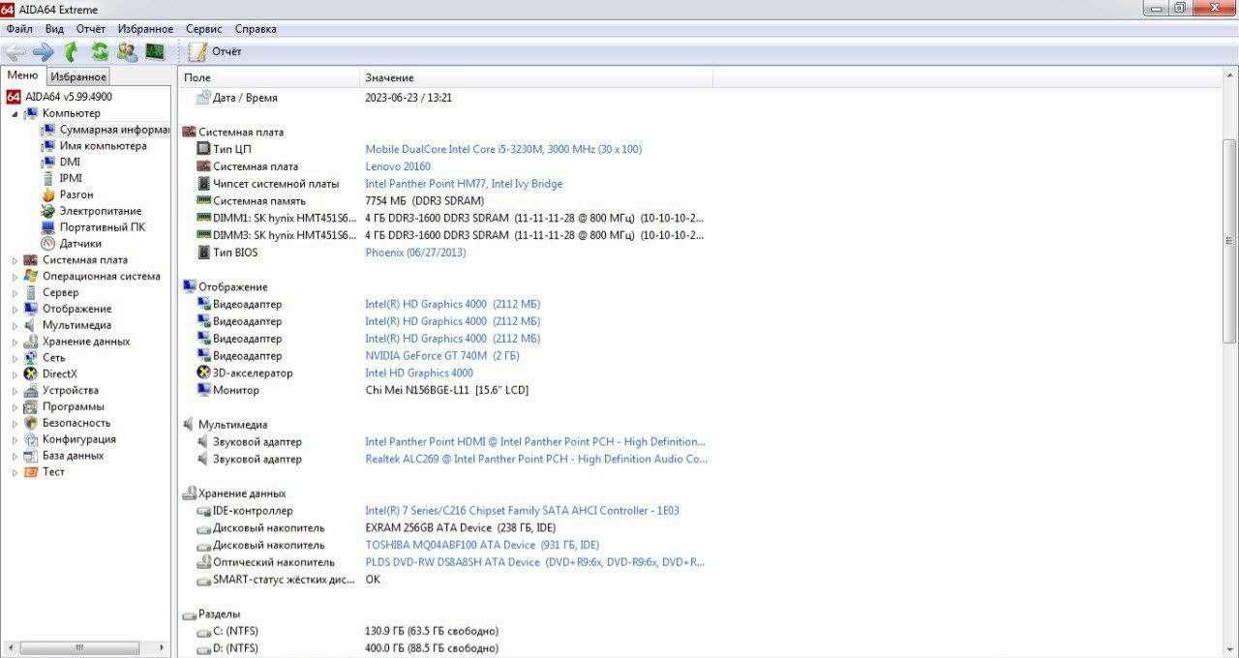Click the EXRAM 256GB ATA Device entry
The width and height of the screenshot is (1239, 658).
click(461, 528)
